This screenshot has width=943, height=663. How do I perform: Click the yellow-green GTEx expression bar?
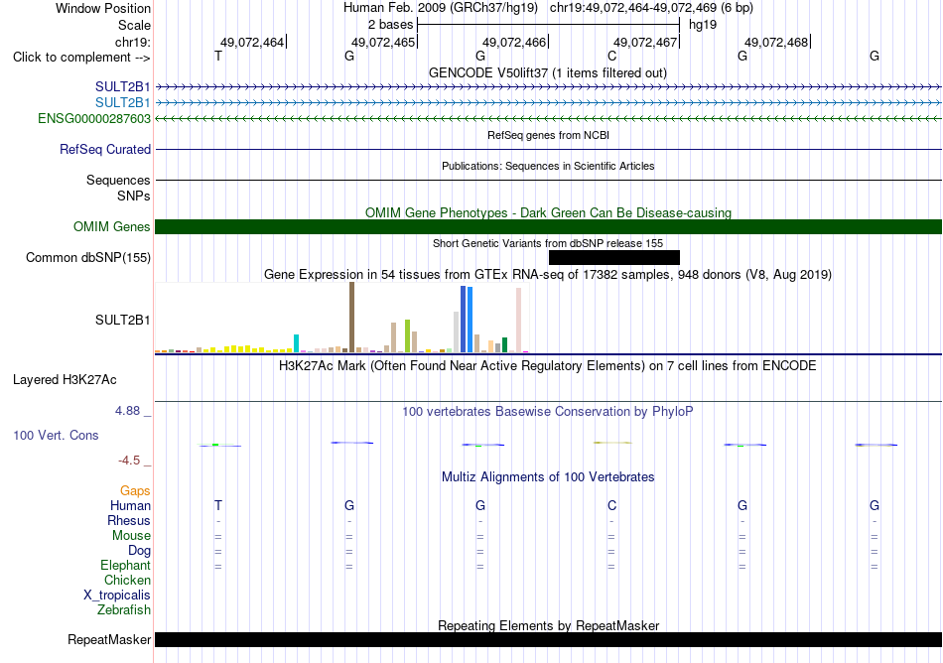pyautogui.click(x=407, y=336)
